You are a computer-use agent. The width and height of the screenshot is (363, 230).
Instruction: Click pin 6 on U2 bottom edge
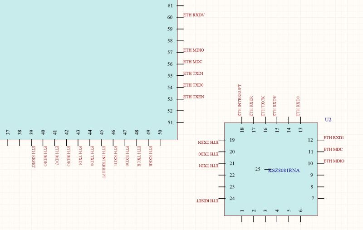click(300, 219)
